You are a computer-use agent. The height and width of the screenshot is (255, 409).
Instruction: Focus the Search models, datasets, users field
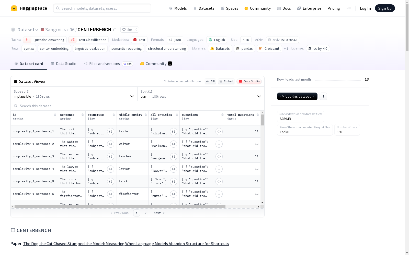tap(102, 8)
